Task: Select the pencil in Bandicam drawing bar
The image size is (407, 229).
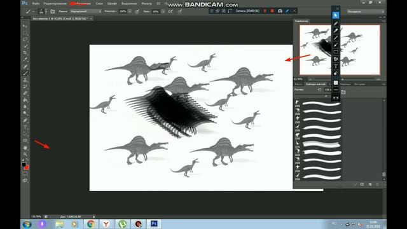Action: tap(336, 24)
